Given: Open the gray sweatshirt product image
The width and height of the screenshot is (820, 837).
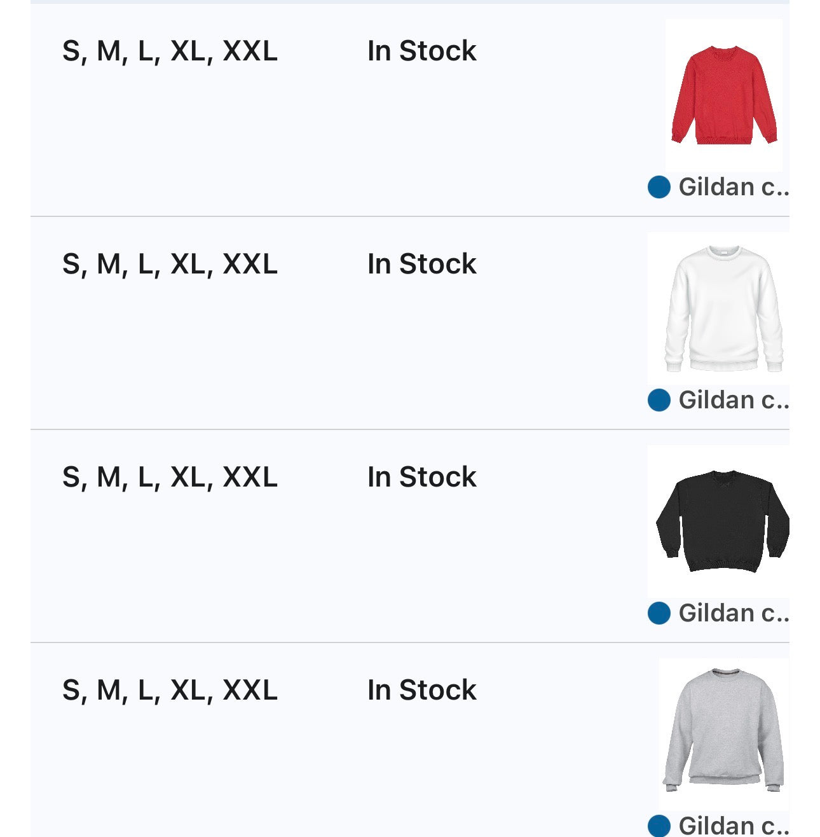Looking at the screenshot, I should pos(724,730).
